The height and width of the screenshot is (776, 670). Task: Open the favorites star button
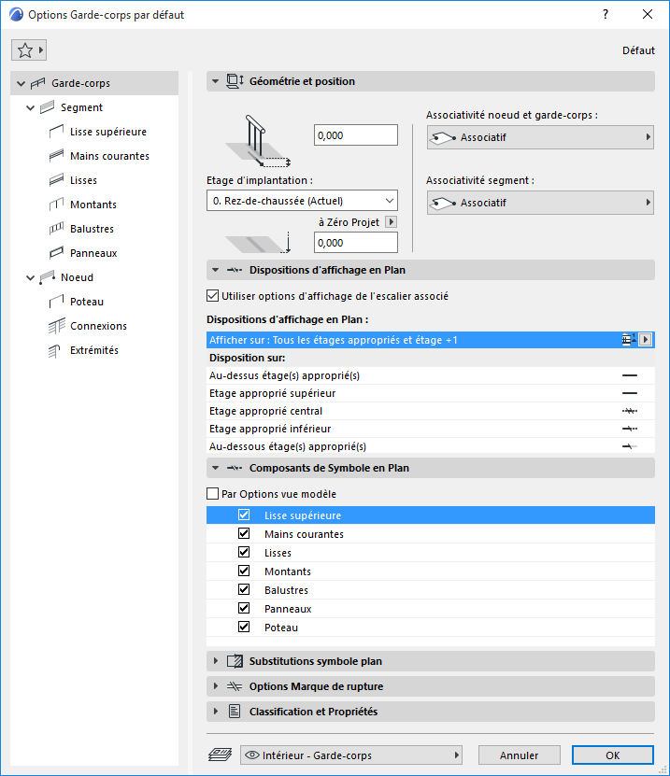pos(28,50)
